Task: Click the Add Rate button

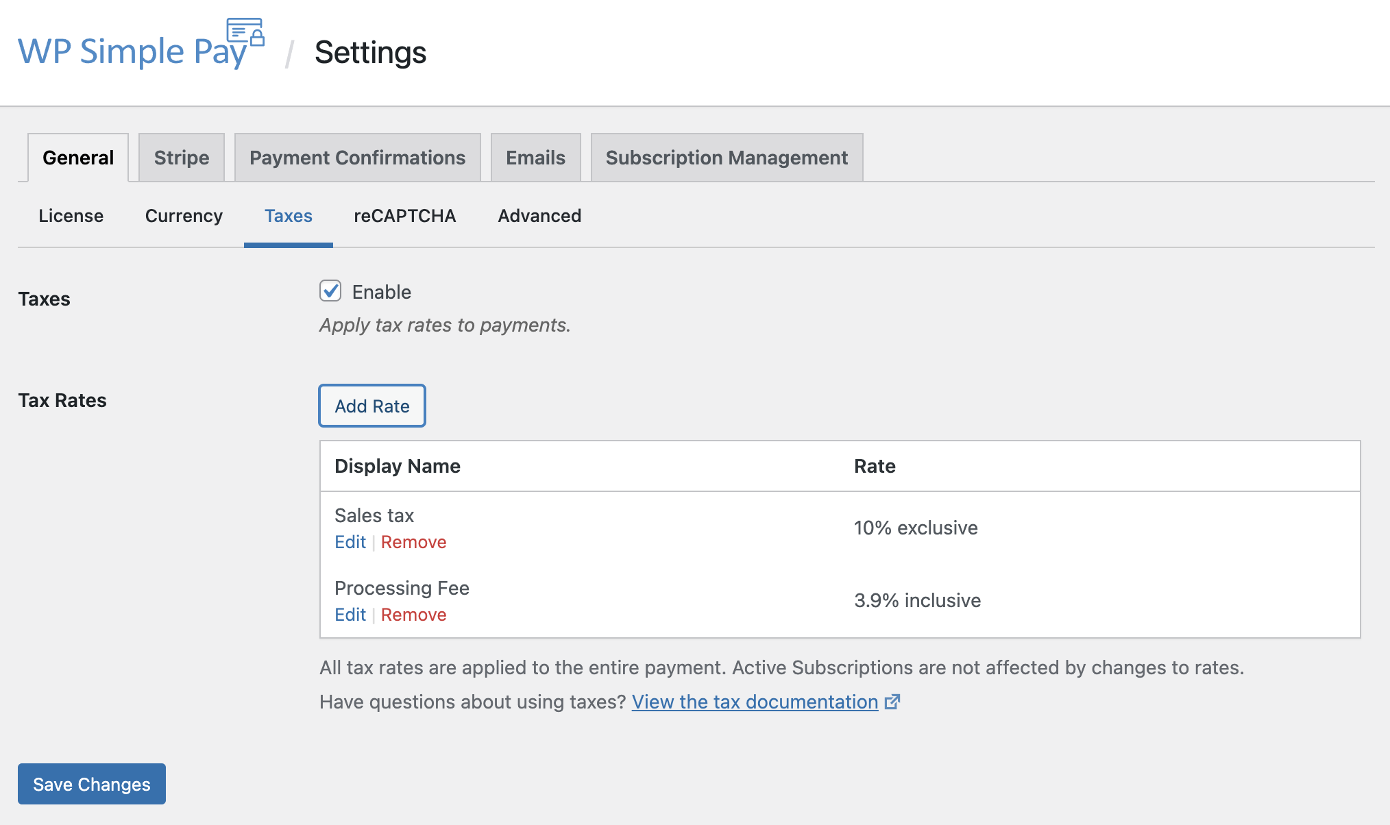Action: (x=372, y=406)
